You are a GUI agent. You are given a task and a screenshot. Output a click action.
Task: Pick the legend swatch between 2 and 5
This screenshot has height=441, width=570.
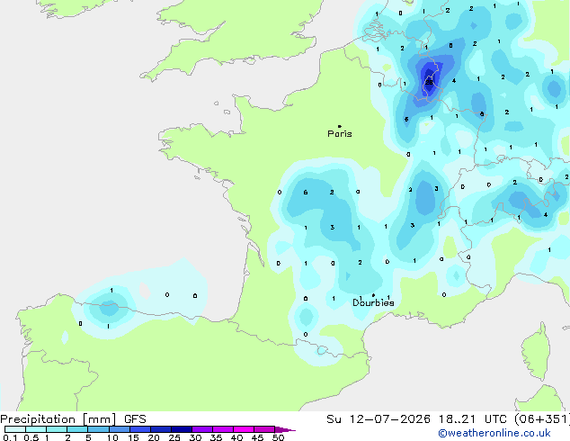click(77, 429)
